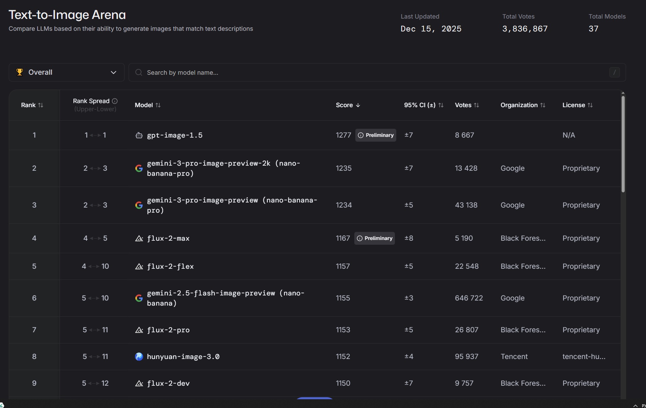Sort by the License column header
The height and width of the screenshot is (408, 646).
pyautogui.click(x=578, y=105)
